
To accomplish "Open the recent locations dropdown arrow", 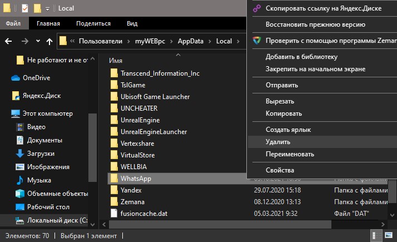I will click(38, 41).
